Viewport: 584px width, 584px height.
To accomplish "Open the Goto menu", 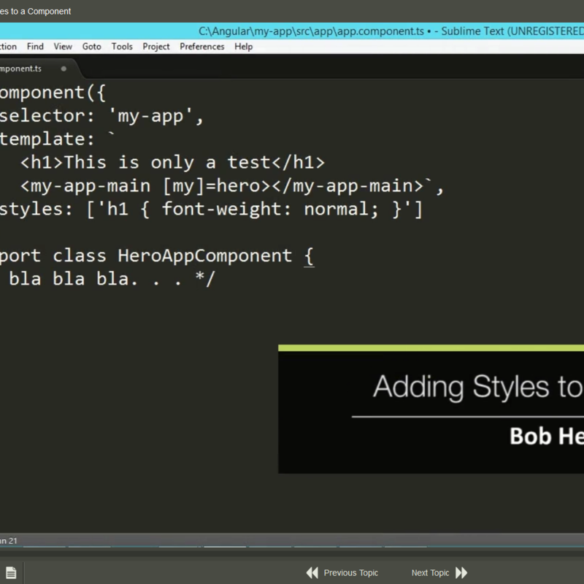I will point(92,47).
